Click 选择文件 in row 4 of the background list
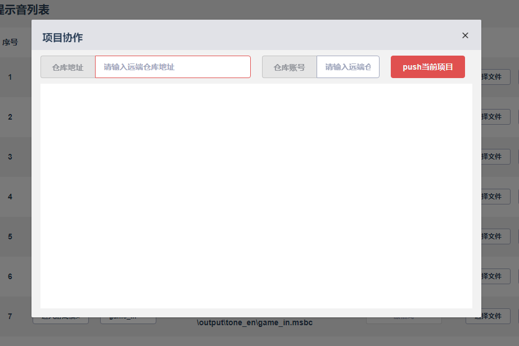519x346 pixels. [x=495, y=197]
